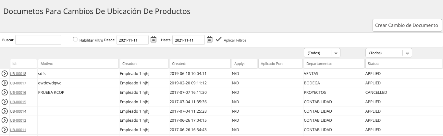Viewport: 443px width, 136px height.
Task: Click created date 2017-07-07 16:11:30
Action: 188,93
